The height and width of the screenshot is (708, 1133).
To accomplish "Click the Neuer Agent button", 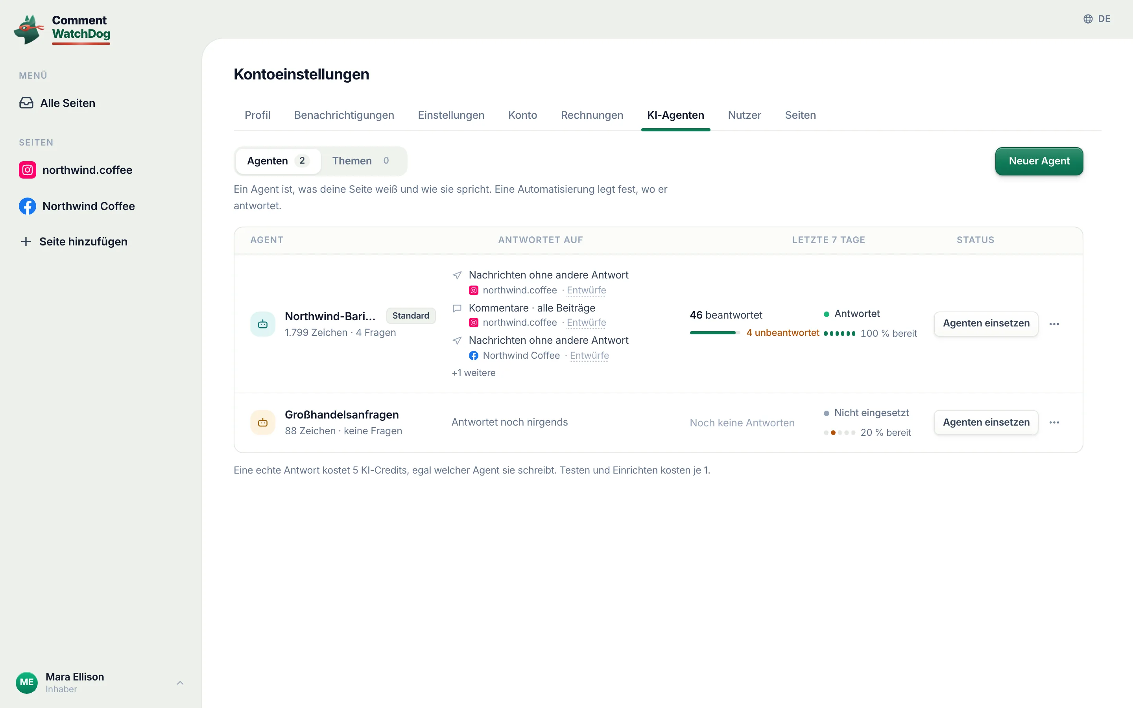I will pos(1039,161).
